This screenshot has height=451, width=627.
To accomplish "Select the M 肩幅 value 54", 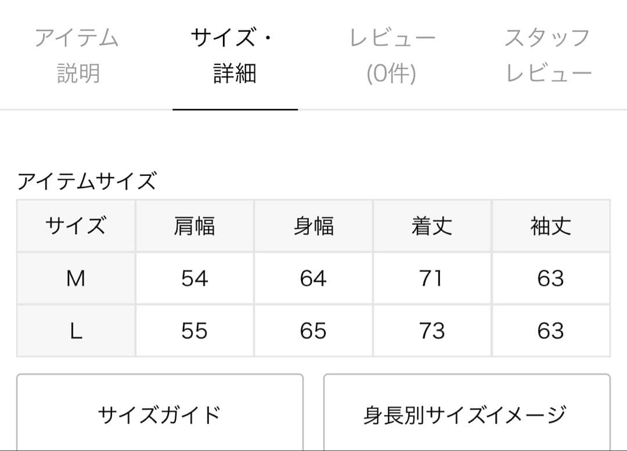I will [194, 279].
